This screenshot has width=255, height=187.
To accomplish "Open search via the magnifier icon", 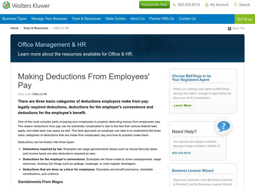I will pyautogui.click(x=235, y=5).
